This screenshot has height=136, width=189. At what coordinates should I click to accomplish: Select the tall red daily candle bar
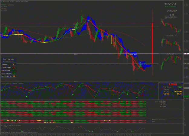click(x=152, y=43)
